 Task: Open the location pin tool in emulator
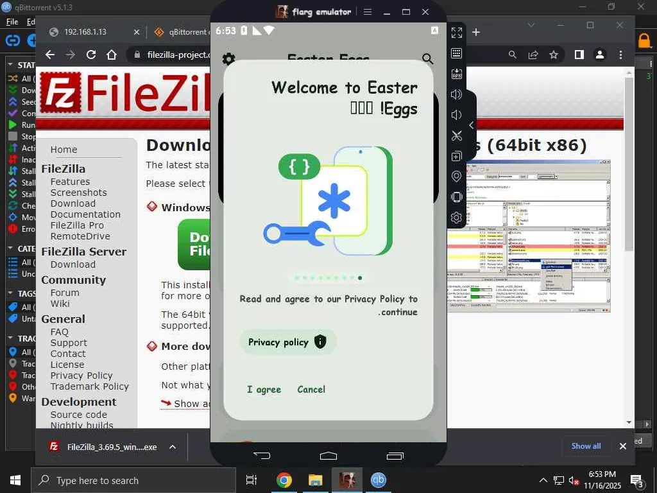point(457,177)
